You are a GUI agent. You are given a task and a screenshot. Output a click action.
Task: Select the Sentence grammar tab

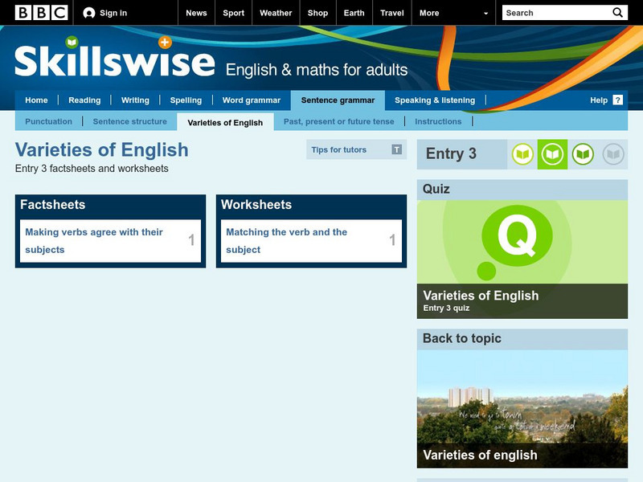[338, 100]
